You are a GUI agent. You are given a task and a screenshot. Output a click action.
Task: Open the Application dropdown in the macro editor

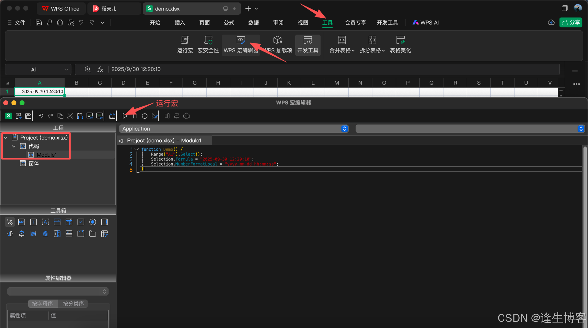pyautogui.click(x=344, y=129)
